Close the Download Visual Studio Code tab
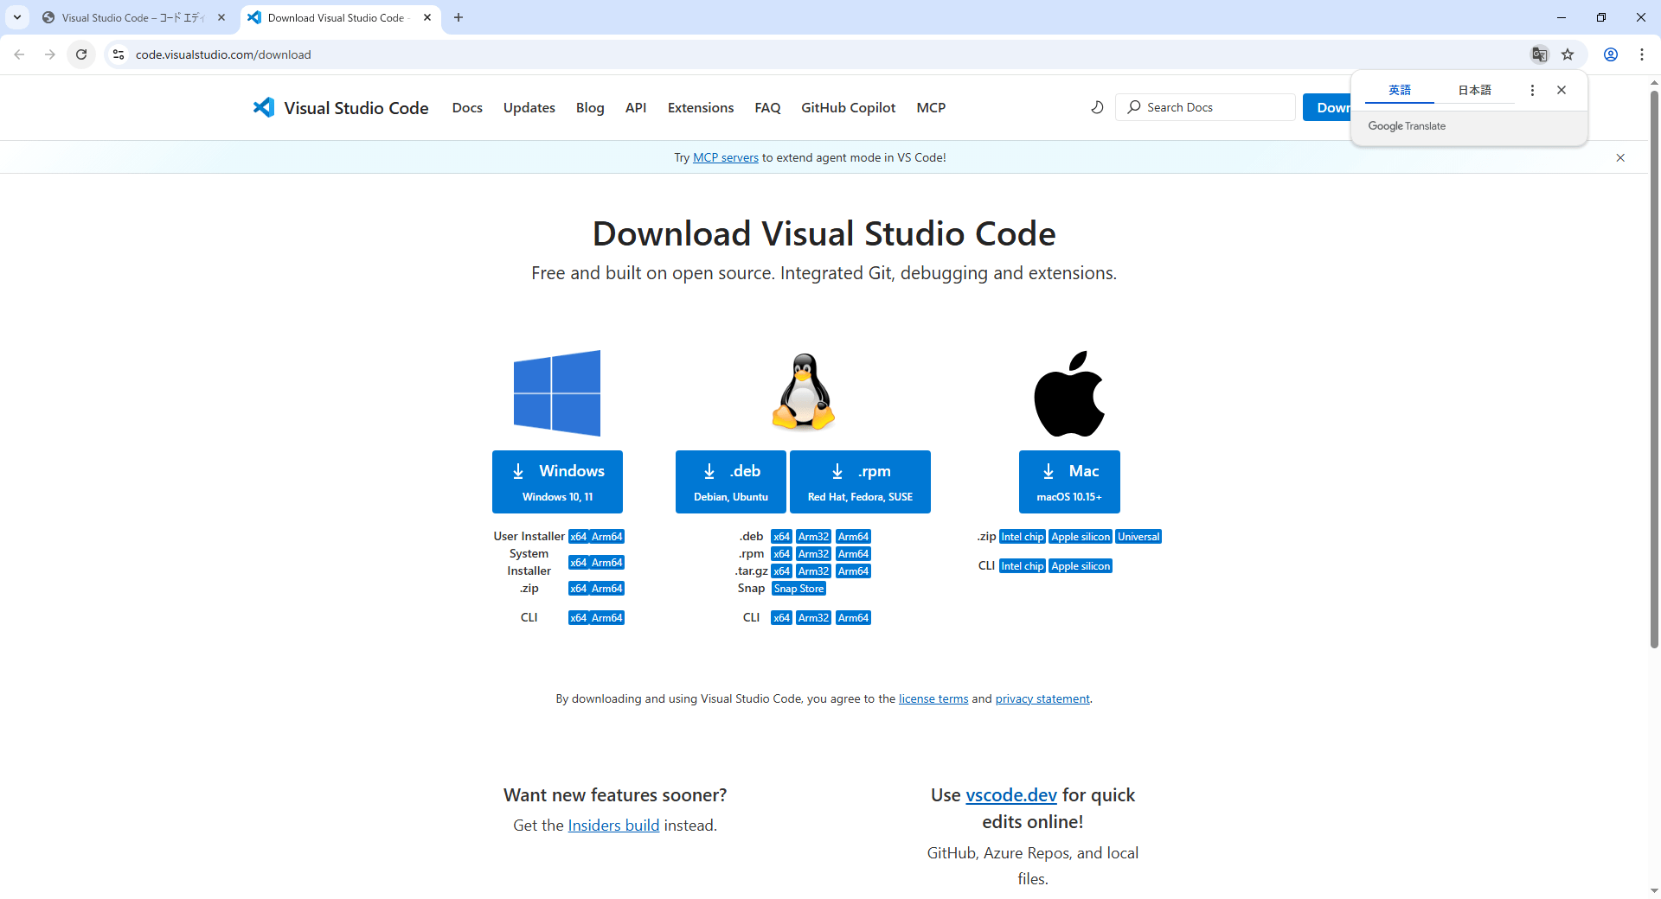Screen dimensions: 1661x899 (427, 17)
